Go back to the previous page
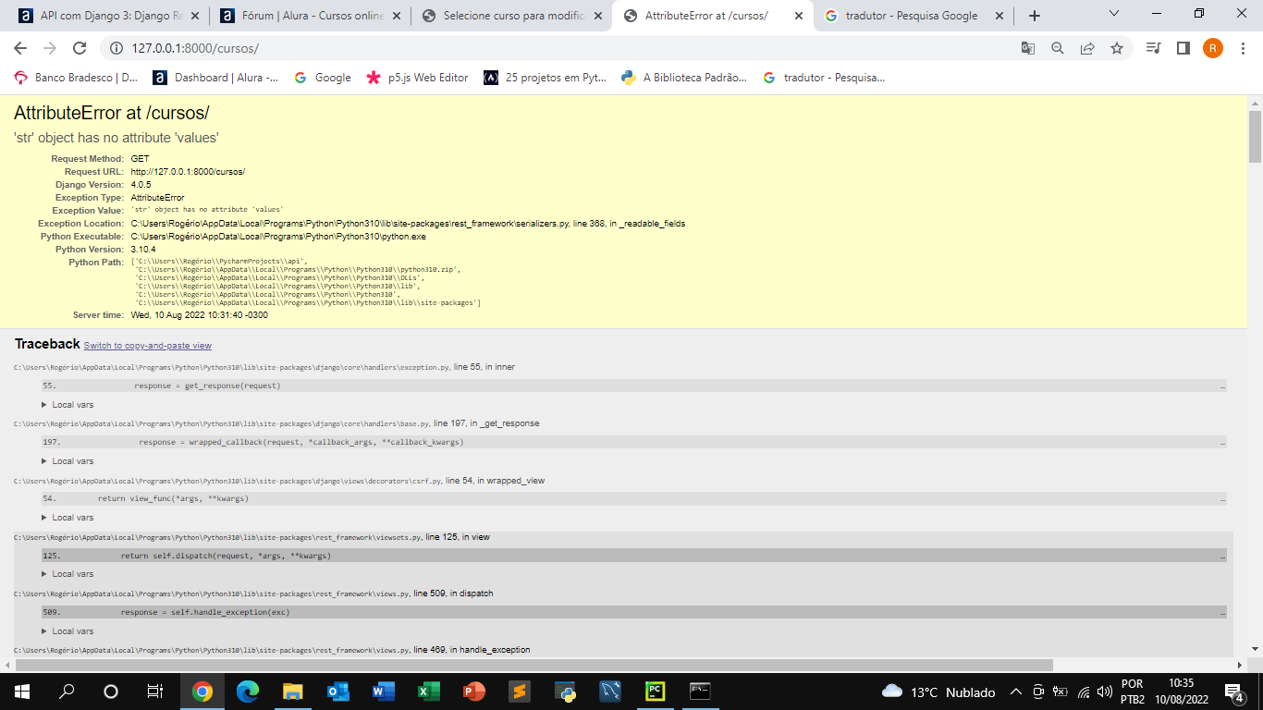1263x710 pixels. (x=20, y=48)
